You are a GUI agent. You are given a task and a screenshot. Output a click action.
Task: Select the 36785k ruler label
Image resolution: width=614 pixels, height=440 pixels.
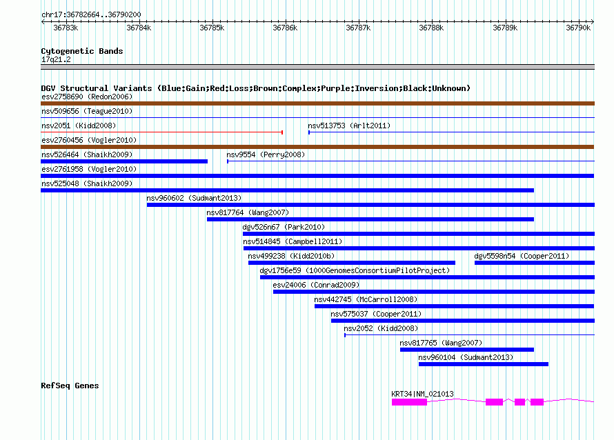pyautogui.click(x=212, y=28)
